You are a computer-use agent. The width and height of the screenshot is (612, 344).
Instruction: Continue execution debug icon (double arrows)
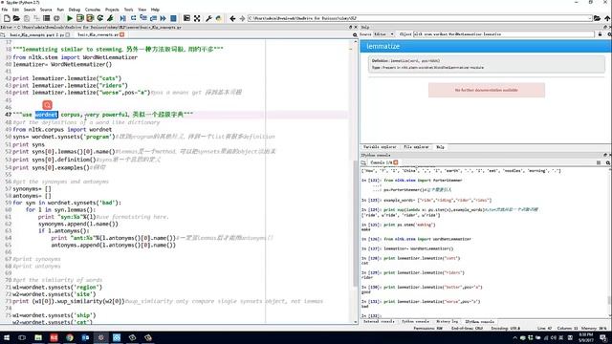click(x=164, y=18)
